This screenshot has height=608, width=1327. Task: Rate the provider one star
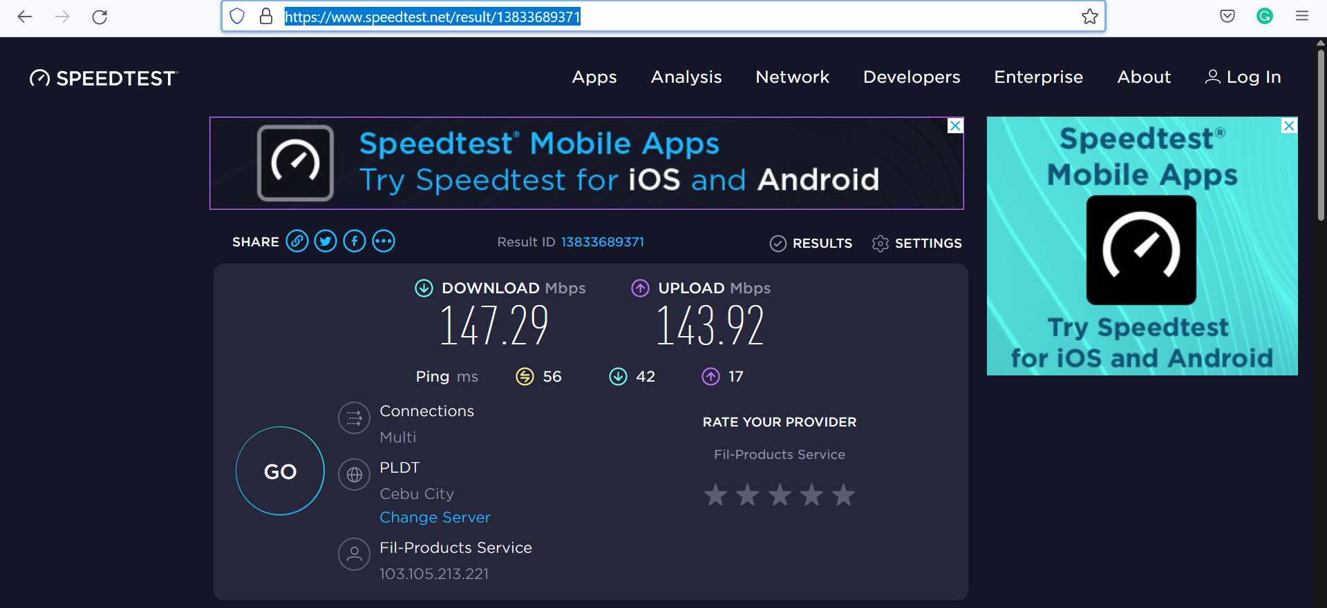tap(716, 495)
